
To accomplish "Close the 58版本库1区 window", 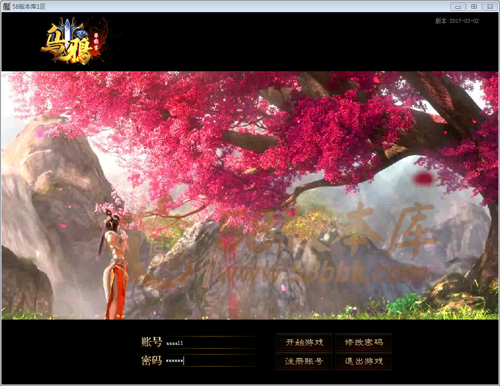I will tap(489, 6).
